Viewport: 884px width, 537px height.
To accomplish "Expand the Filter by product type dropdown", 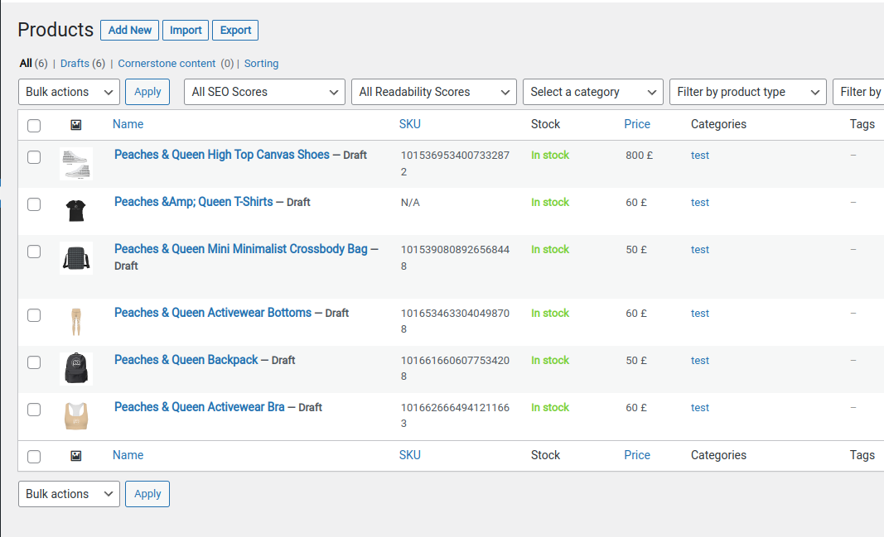I will (x=747, y=92).
